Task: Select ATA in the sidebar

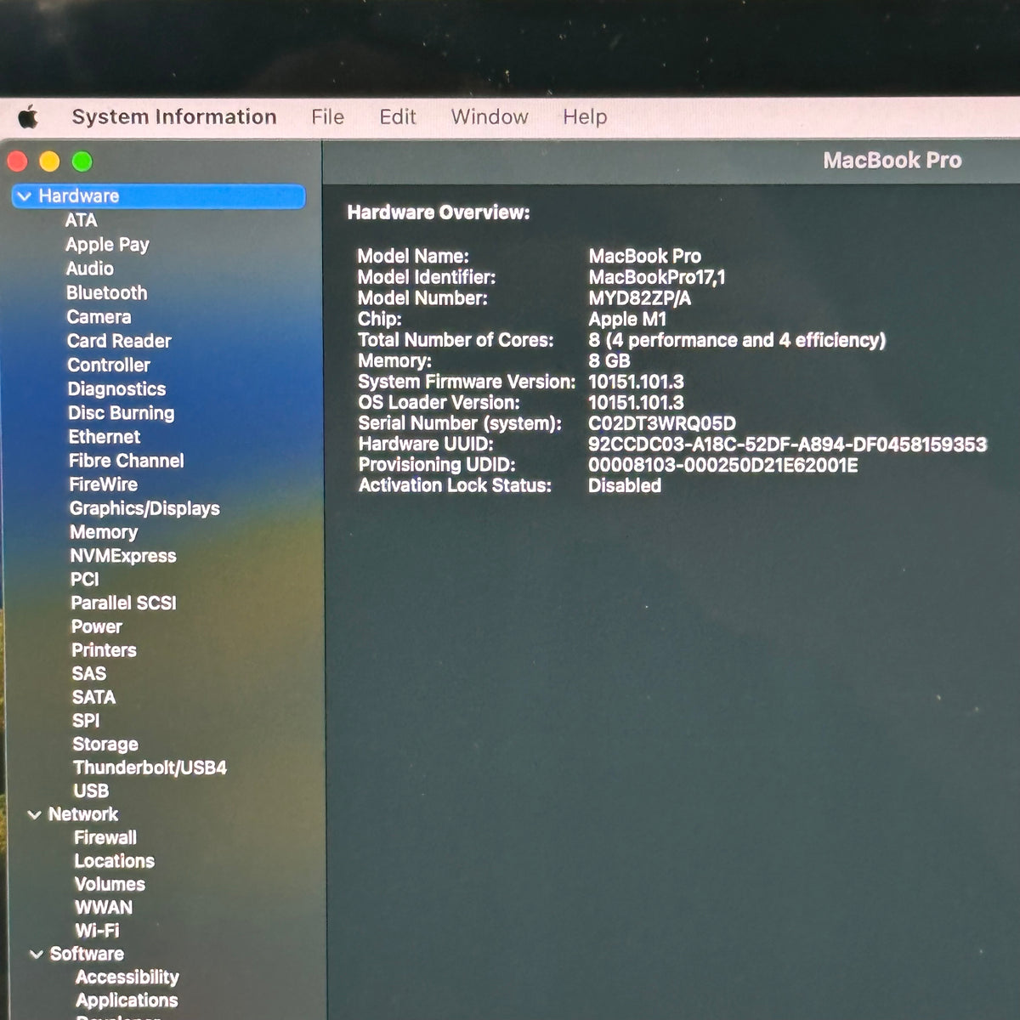Action: coord(82,220)
